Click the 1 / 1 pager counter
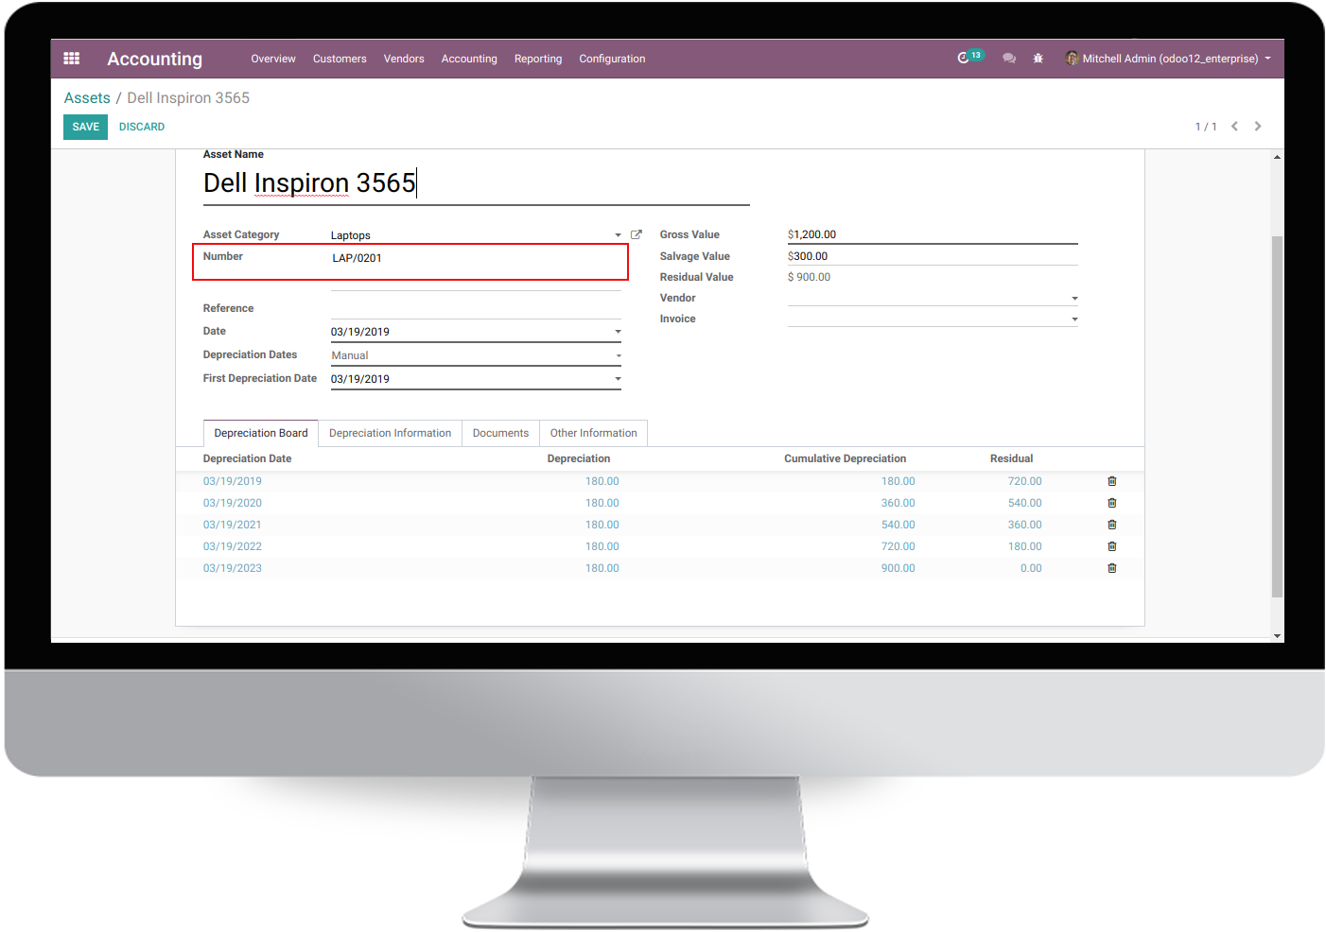 (1206, 127)
